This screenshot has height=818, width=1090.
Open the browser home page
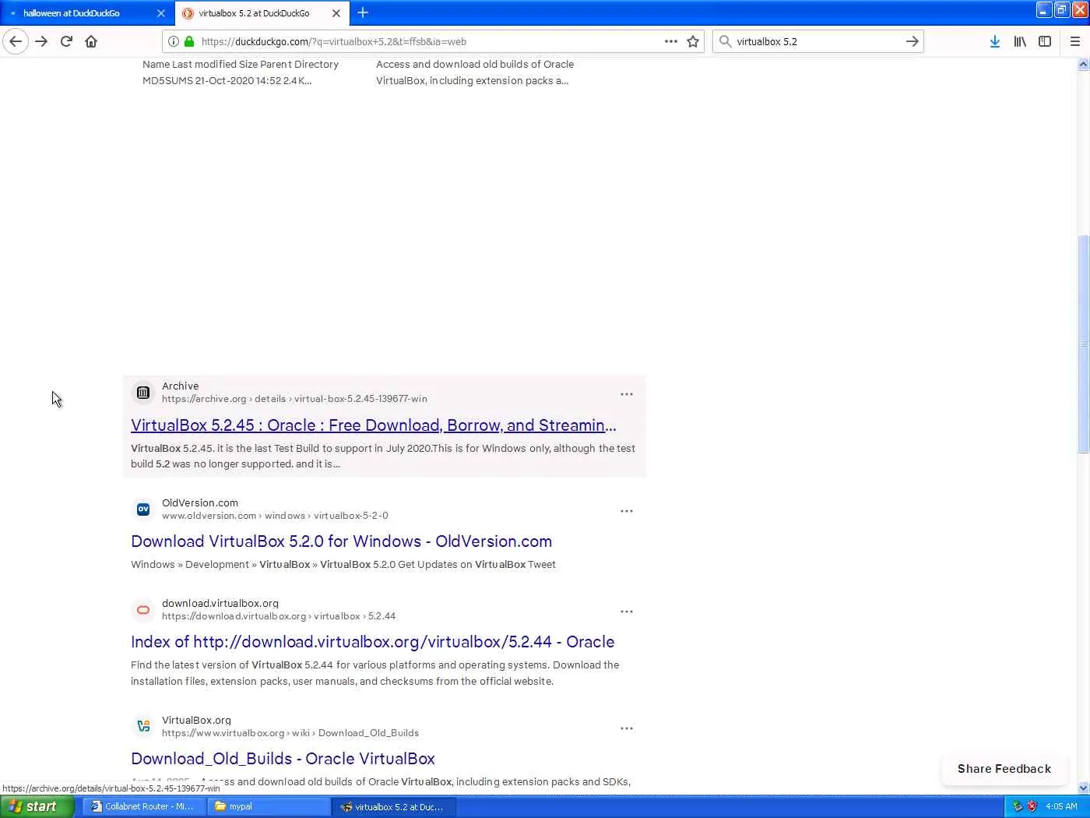tap(91, 41)
